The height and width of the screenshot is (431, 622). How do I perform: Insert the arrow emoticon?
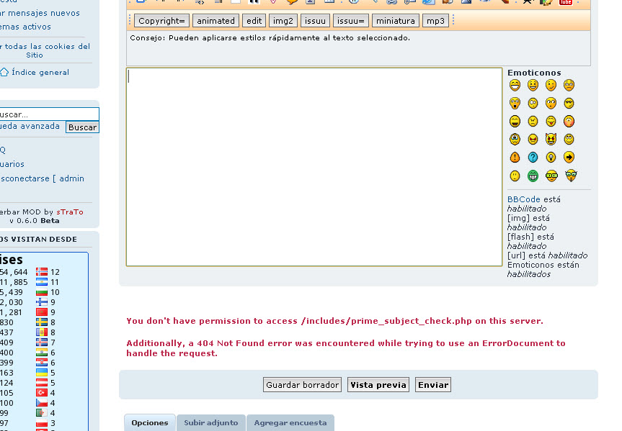pos(569,157)
